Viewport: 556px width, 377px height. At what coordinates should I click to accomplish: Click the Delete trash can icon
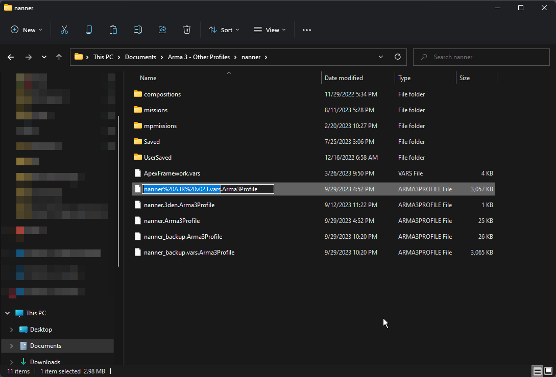(187, 30)
